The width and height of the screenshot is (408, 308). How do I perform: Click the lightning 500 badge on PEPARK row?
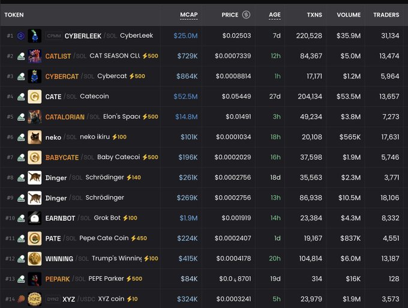point(134,279)
